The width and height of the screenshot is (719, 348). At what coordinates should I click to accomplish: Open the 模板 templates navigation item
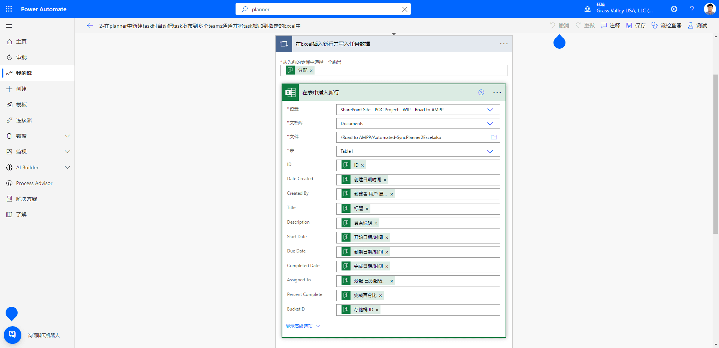(21, 105)
